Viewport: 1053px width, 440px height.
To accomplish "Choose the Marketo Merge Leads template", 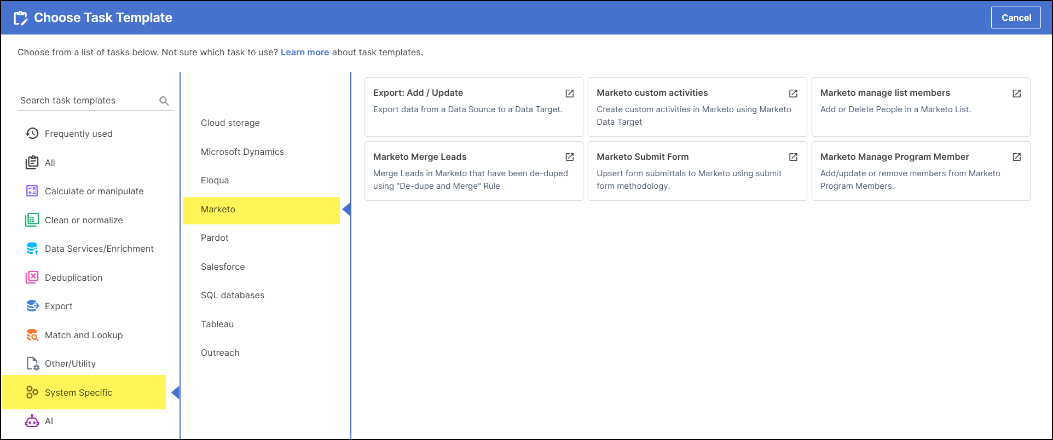I will pos(474,171).
